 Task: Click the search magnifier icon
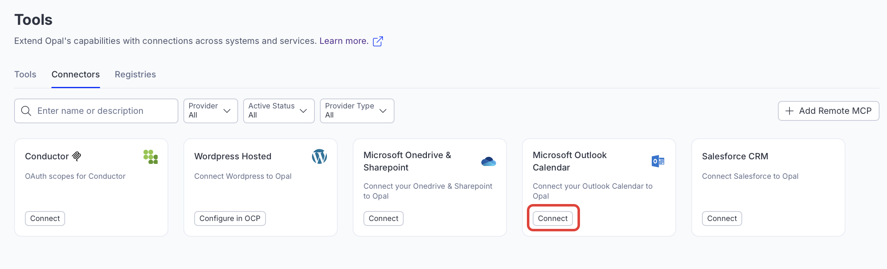point(26,111)
